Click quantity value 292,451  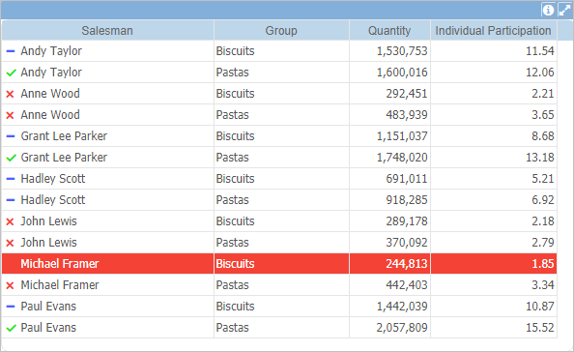click(x=407, y=94)
